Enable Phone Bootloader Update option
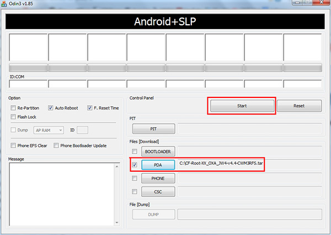Image resolution: width=331 pixels, height=235 pixels. coord(56,145)
